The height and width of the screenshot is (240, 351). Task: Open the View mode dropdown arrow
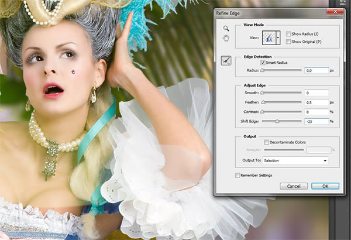click(x=278, y=37)
